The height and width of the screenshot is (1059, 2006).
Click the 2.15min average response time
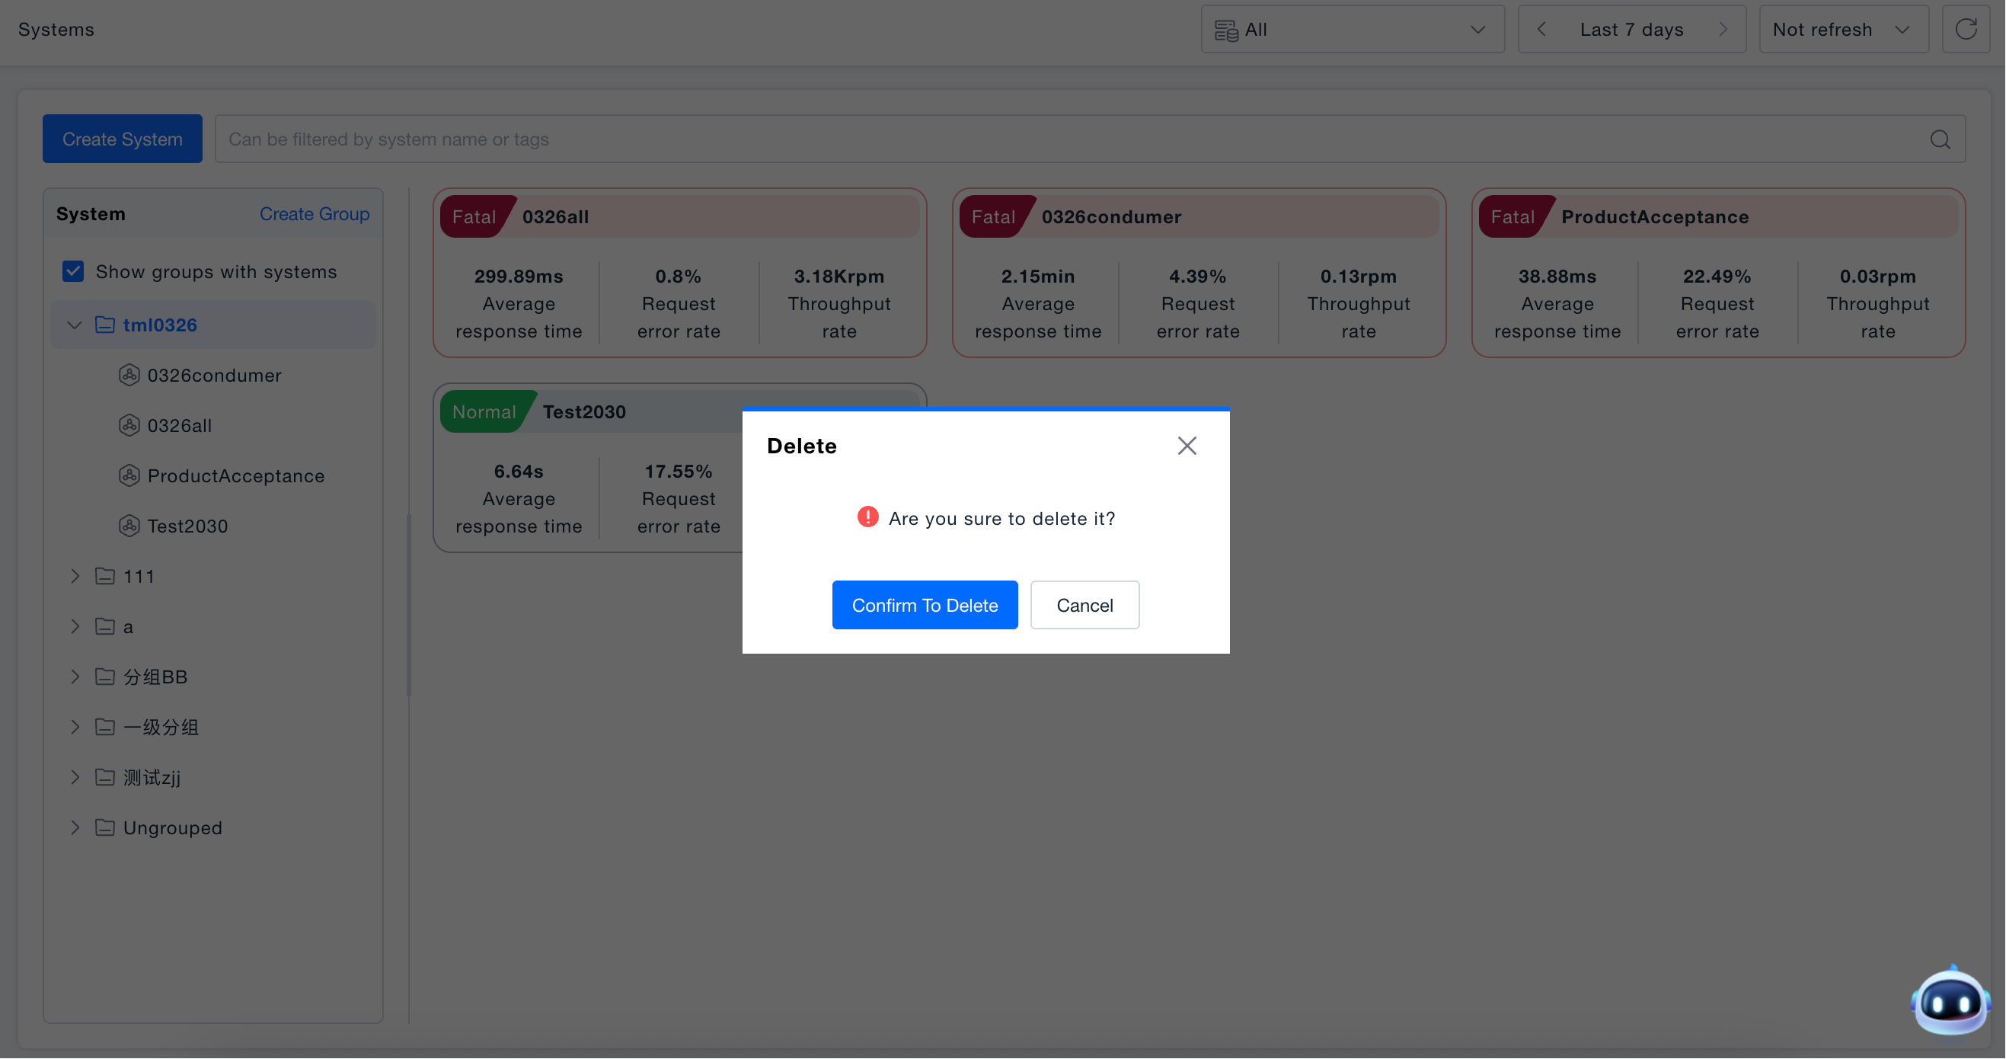pos(1038,277)
